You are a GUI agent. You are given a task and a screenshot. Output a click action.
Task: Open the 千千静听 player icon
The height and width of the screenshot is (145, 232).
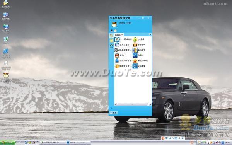click(139, 44)
